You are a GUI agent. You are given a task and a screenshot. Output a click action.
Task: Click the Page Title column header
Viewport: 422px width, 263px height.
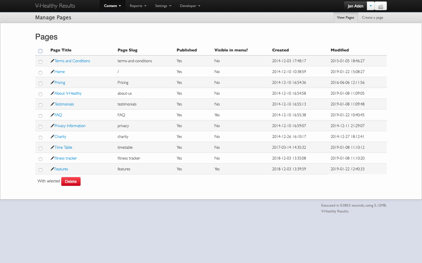pos(61,50)
